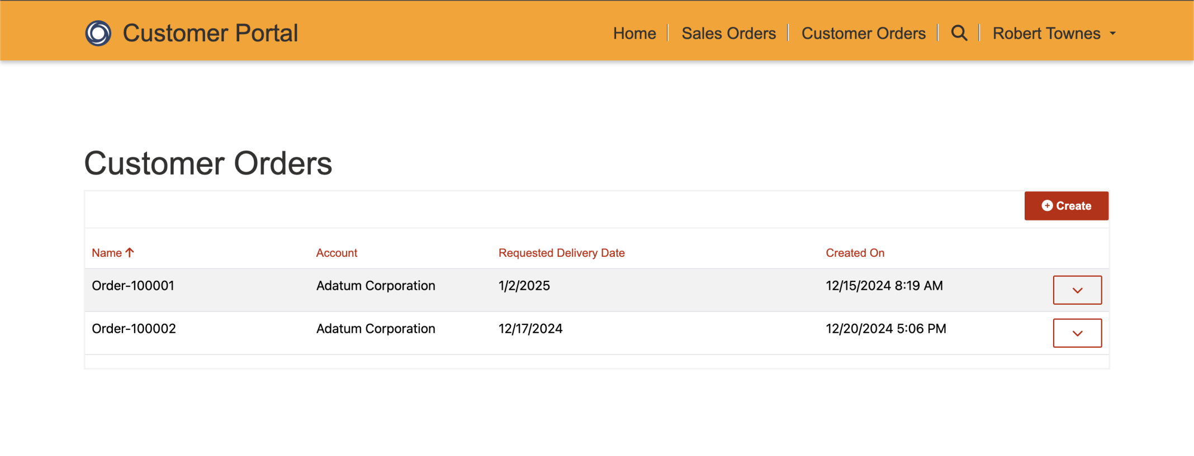Open Robert Townes user menu
The image size is (1194, 456).
(1054, 33)
